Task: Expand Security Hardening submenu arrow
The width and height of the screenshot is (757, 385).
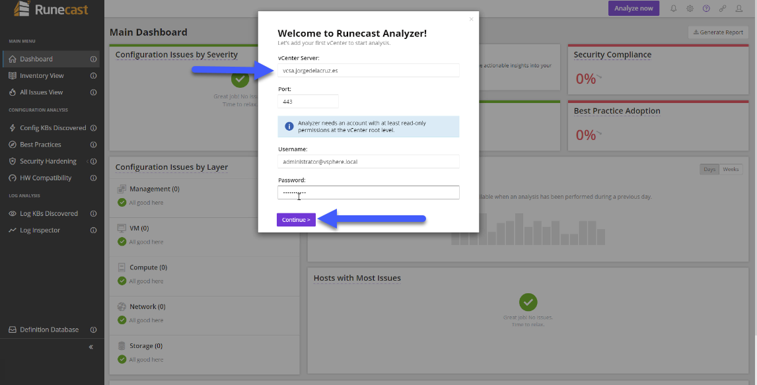Action: point(87,161)
